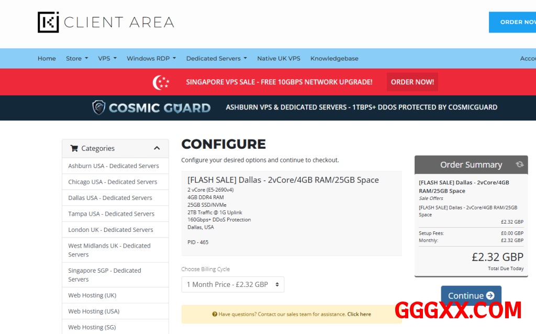The height and width of the screenshot is (334, 536).
Task: Click the Client Area logo icon
Action: (48, 22)
